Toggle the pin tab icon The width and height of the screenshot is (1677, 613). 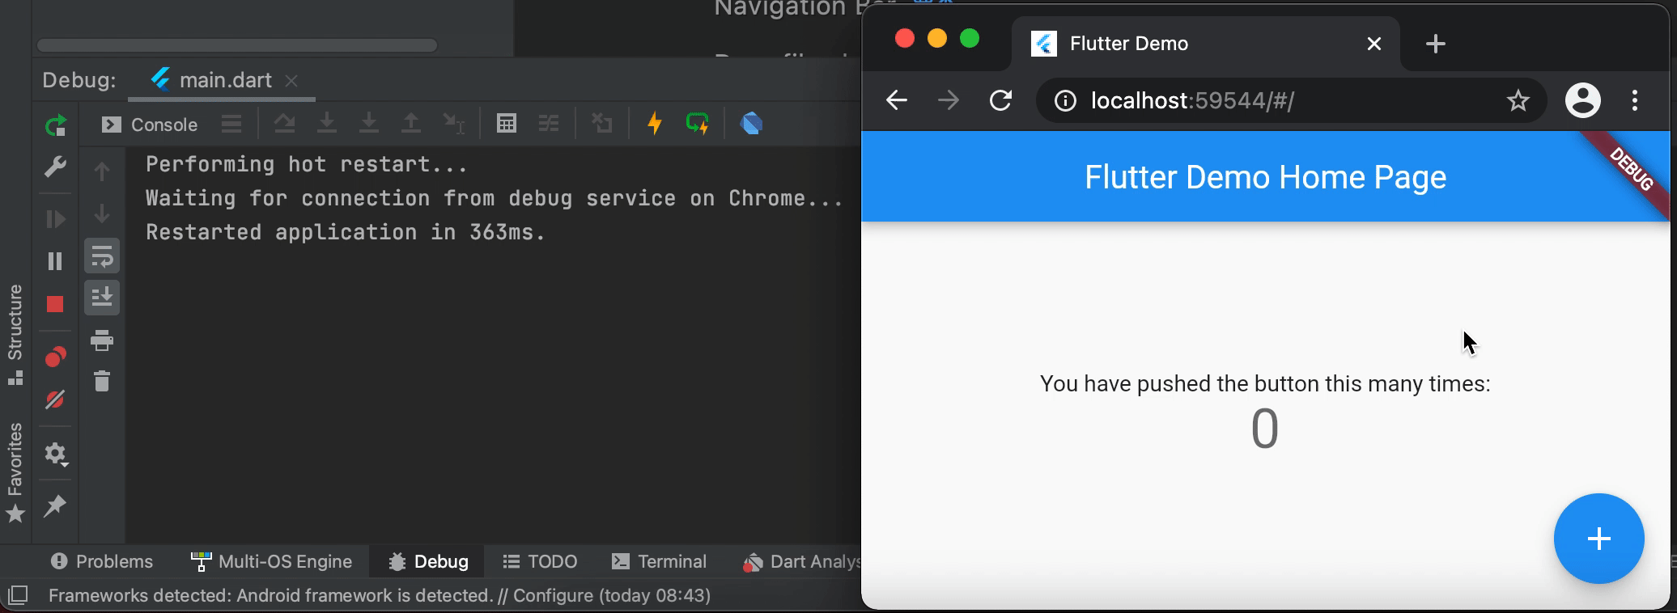click(x=55, y=506)
